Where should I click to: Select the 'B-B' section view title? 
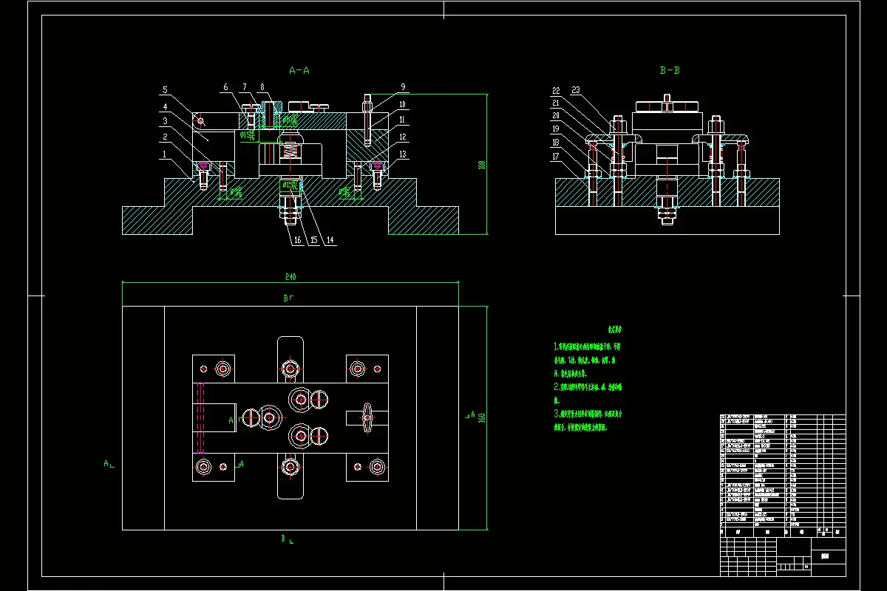click(x=669, y=70)
